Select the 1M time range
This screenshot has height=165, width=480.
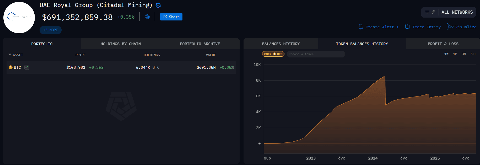(455, 54)
